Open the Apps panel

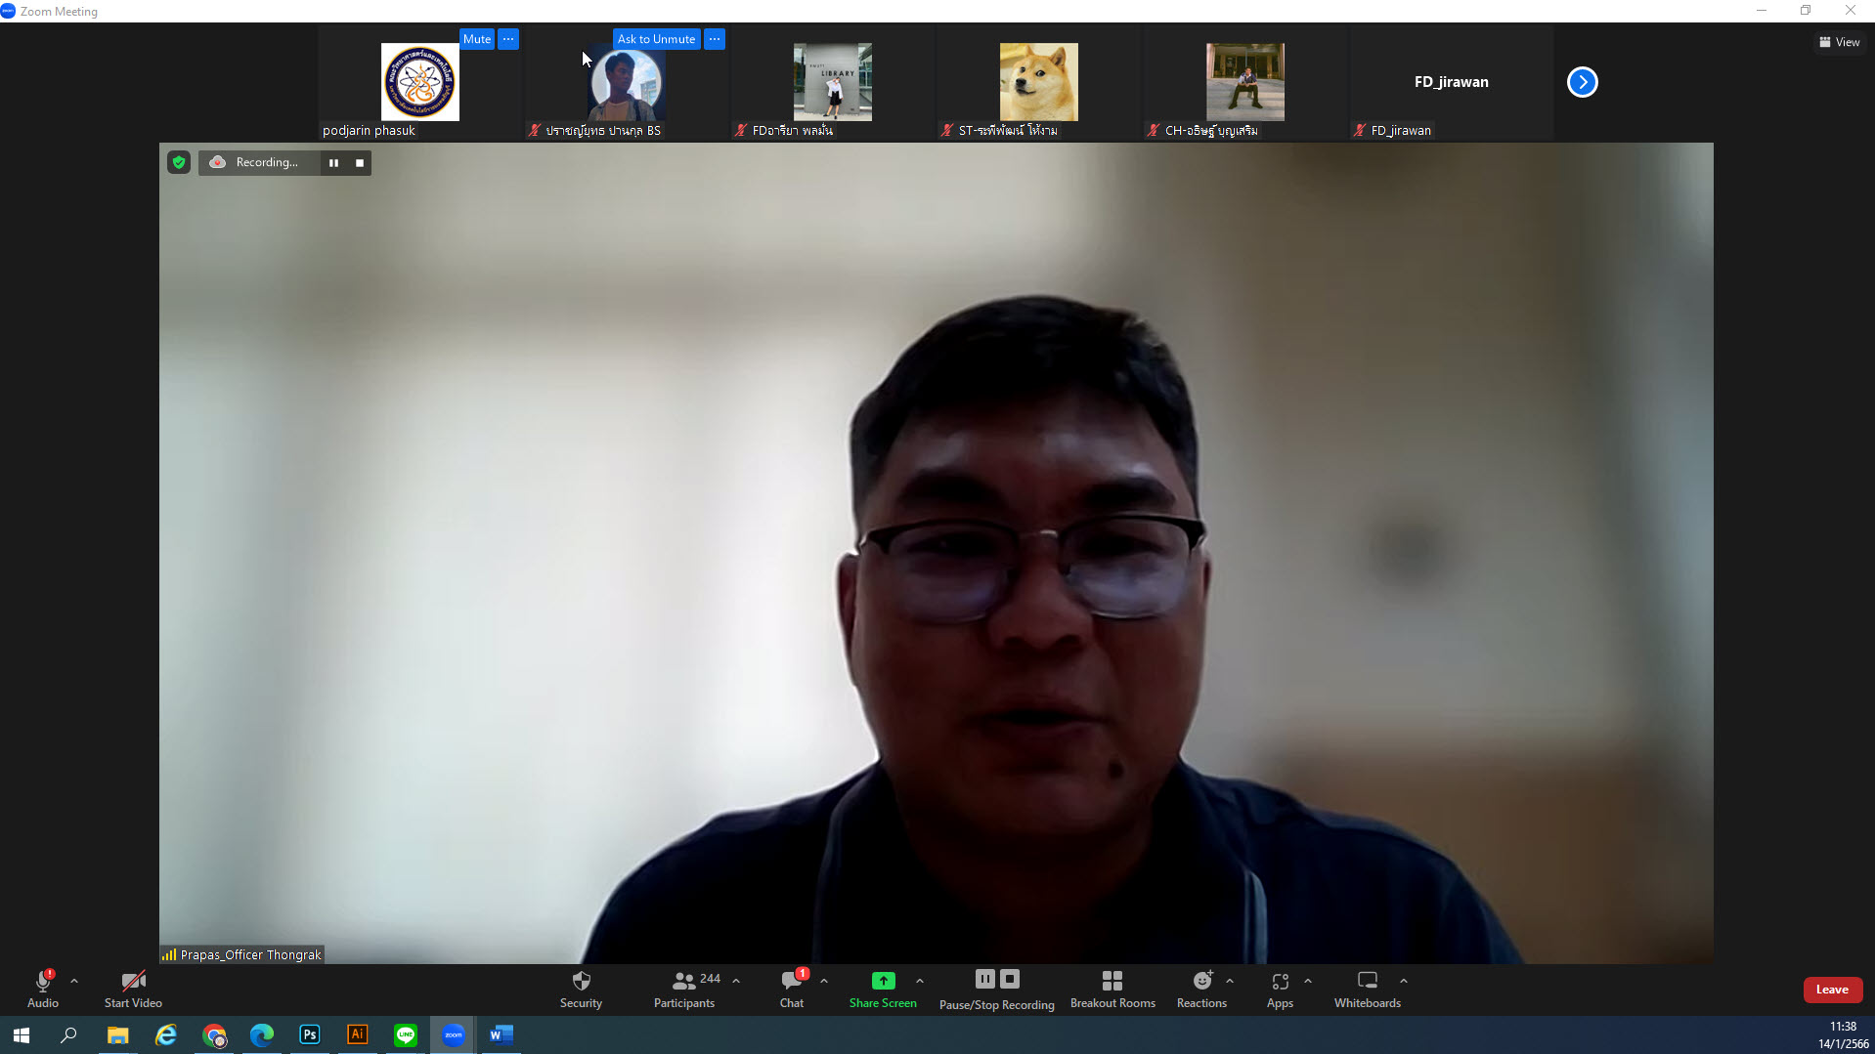pos(1280,989)
